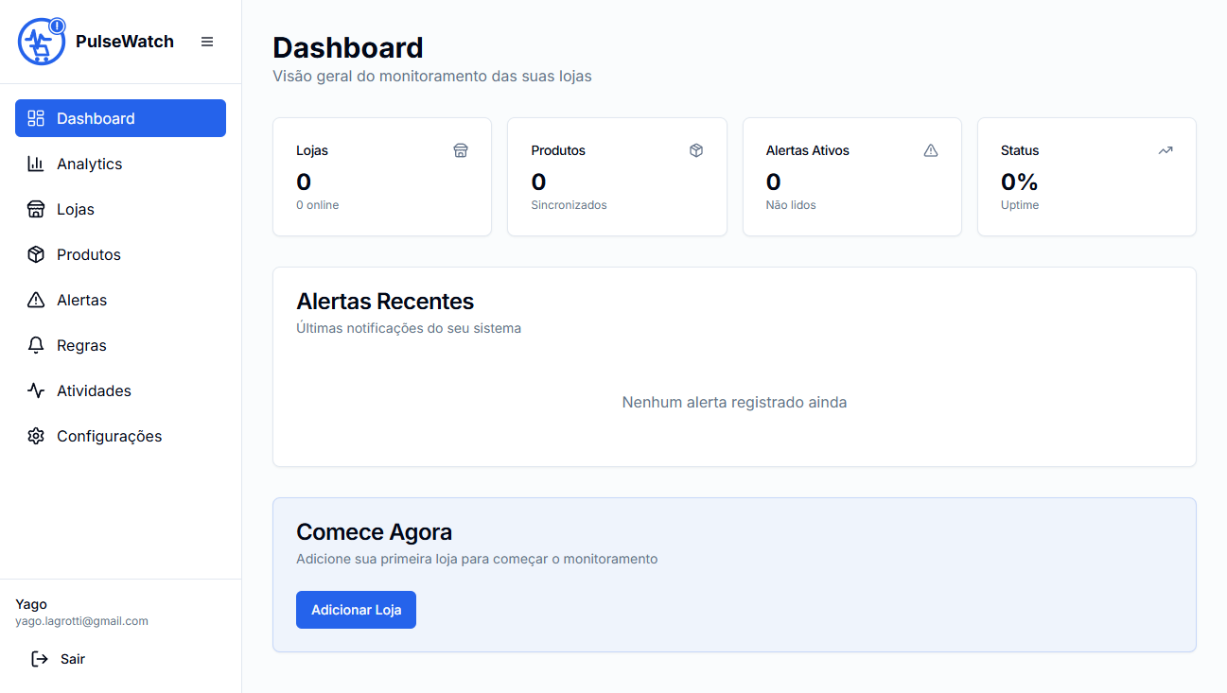Click the Regras bell icon

[x=36, y=345]
